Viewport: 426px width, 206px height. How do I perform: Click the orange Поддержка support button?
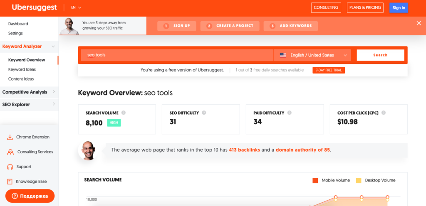tap(30, 196)
